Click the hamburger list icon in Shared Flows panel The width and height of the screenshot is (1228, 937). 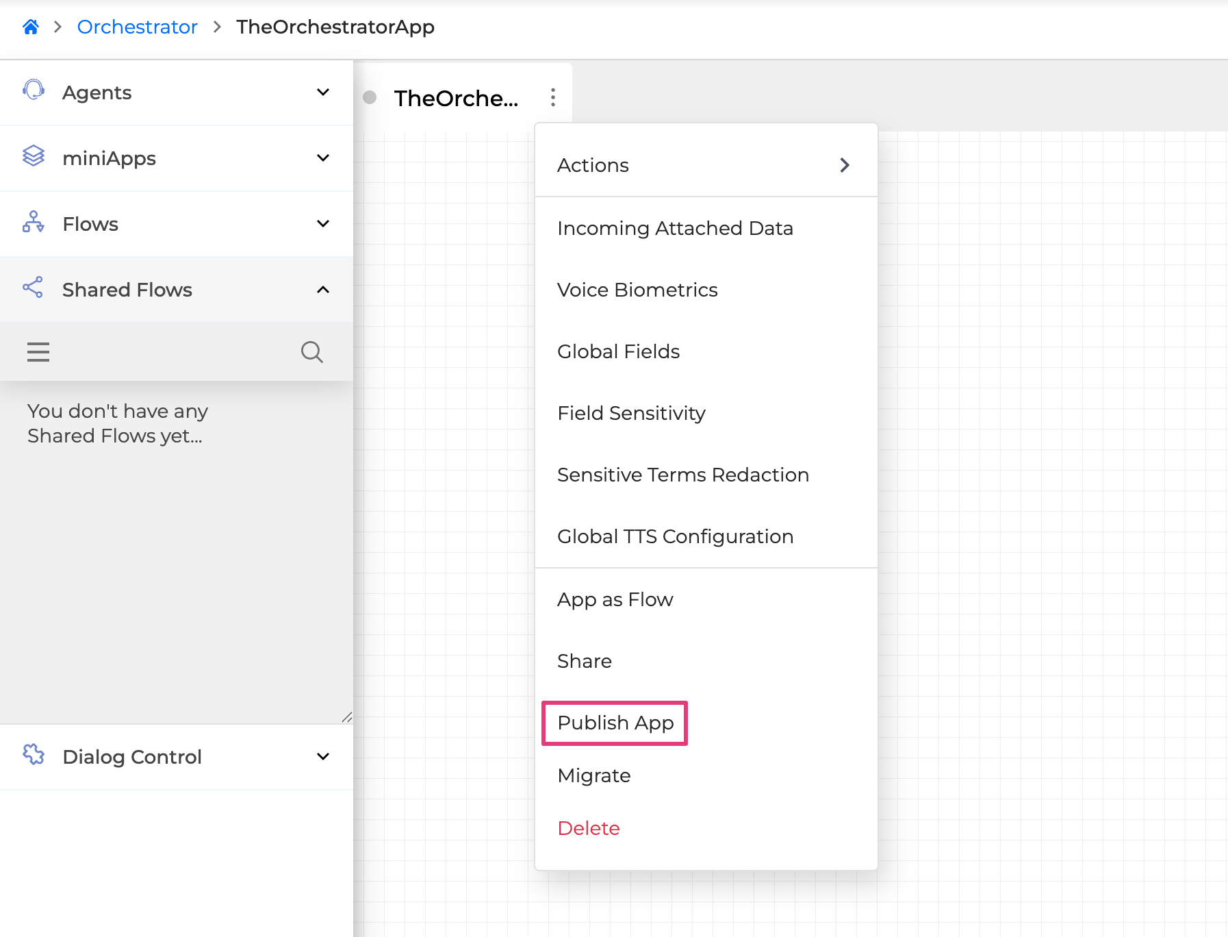coord(38,351)
